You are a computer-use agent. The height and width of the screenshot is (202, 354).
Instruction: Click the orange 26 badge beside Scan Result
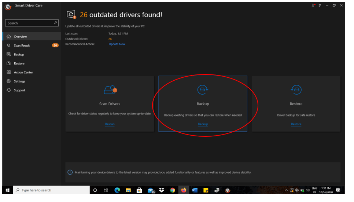56,46
